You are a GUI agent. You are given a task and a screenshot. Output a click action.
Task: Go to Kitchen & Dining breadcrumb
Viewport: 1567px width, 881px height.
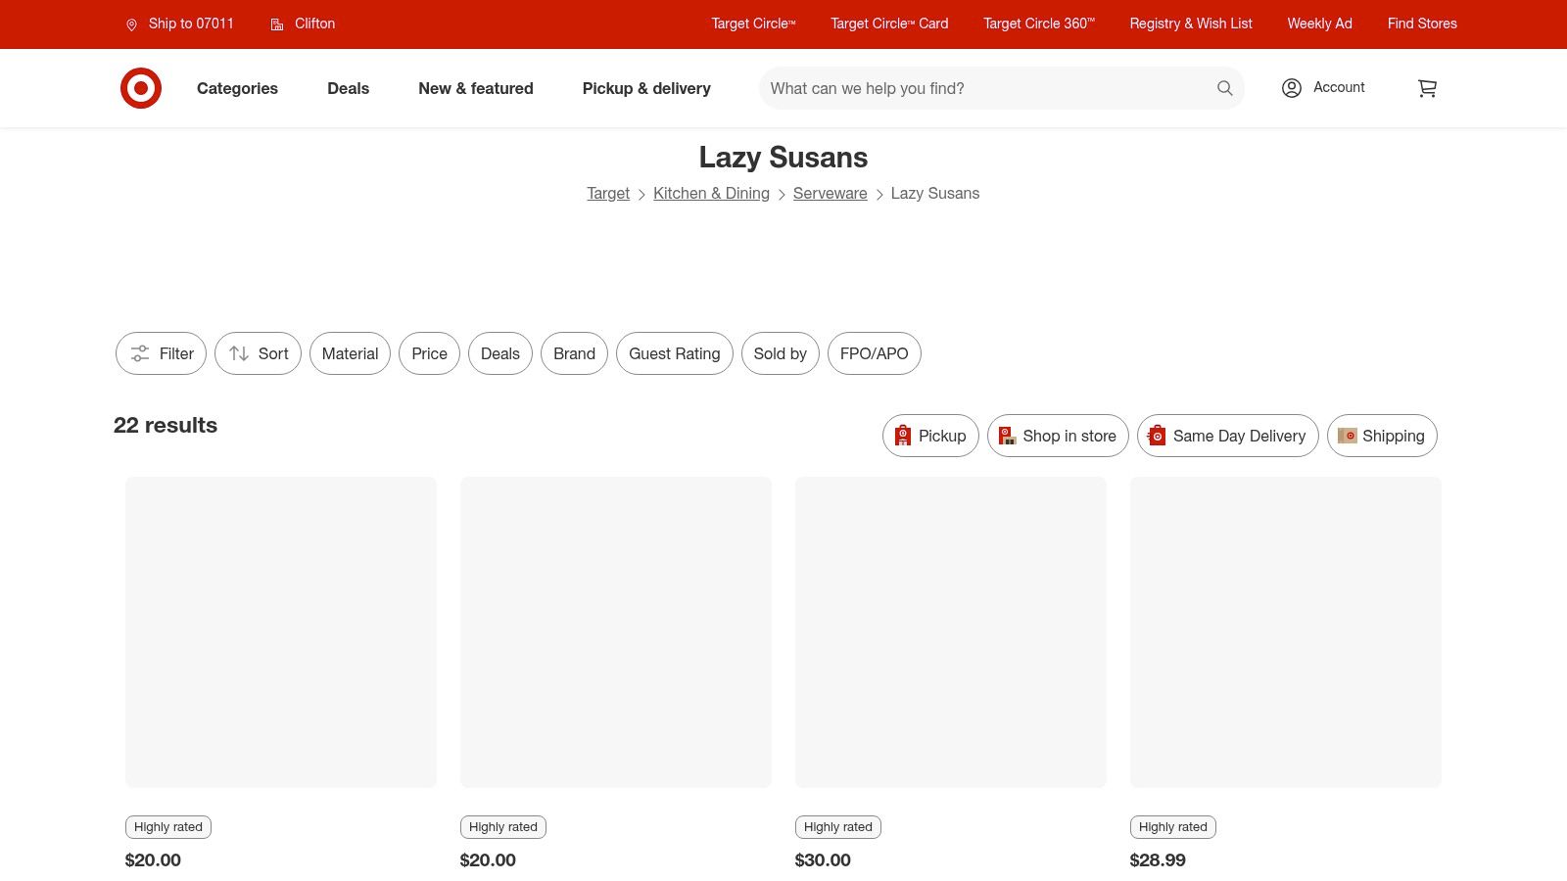click(711, 194)
